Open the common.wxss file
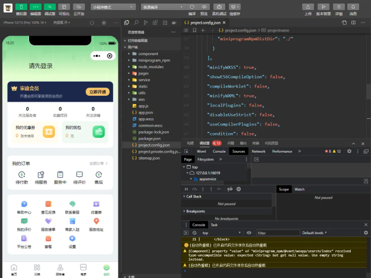The image size is (371, 278). tap(151, 125)
